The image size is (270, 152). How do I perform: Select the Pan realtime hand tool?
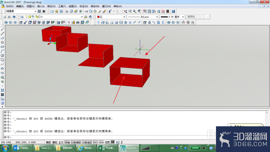pyautogui.click(x=126, y=11)
